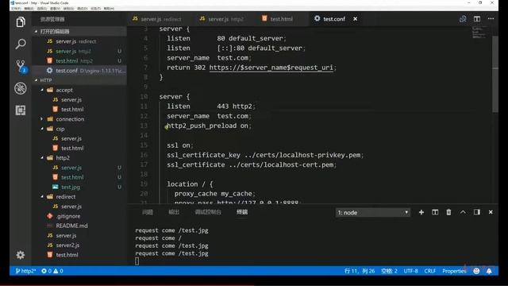Change the UTF-8 encoding in status bar

pyautogui.click(x=410, y=271)
